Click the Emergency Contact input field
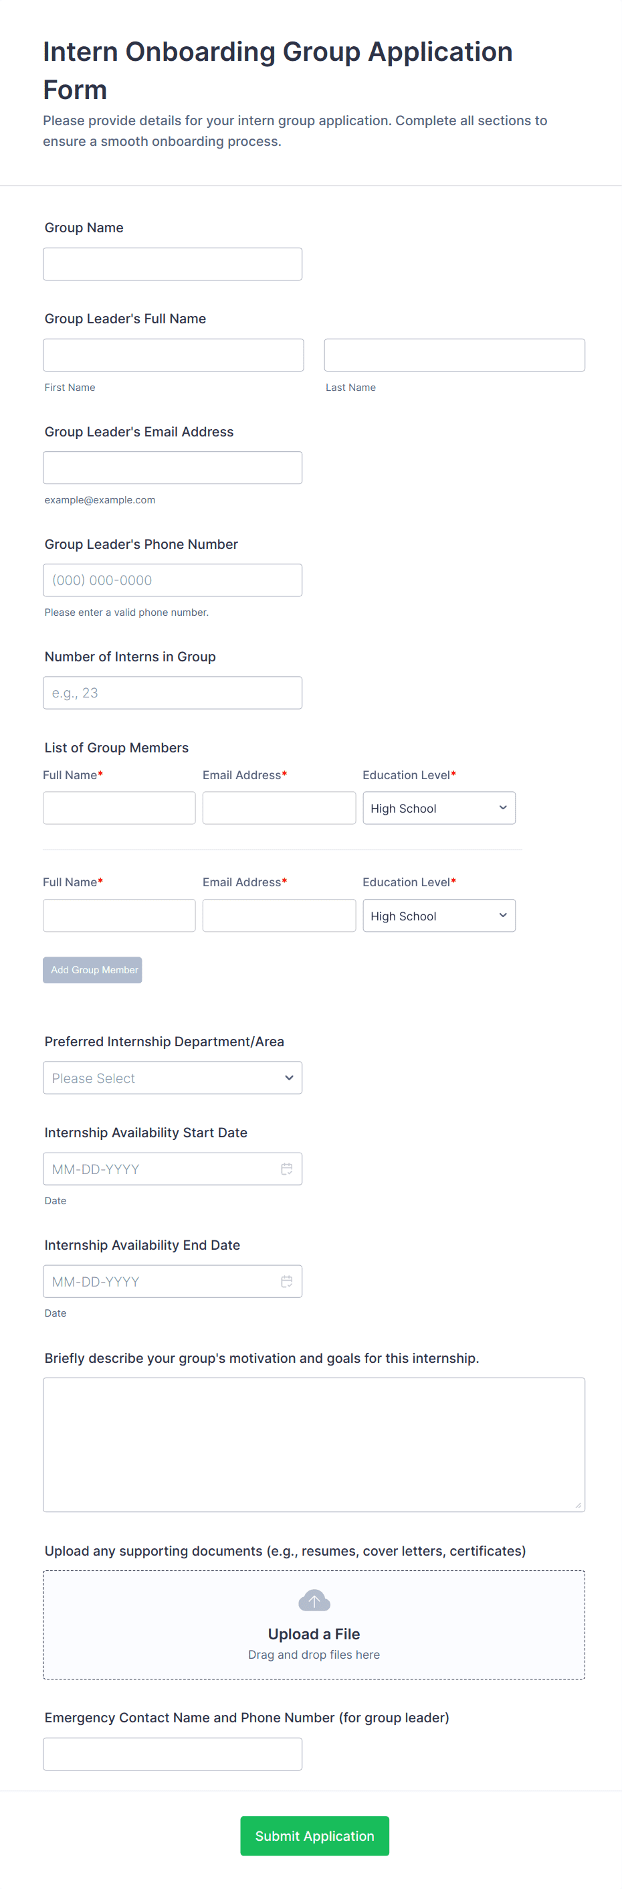Image resolution: width=622 pixels, height=1889 pixels. [172, 1754]
